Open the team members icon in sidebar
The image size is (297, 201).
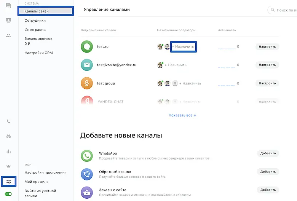pos(8,35)
